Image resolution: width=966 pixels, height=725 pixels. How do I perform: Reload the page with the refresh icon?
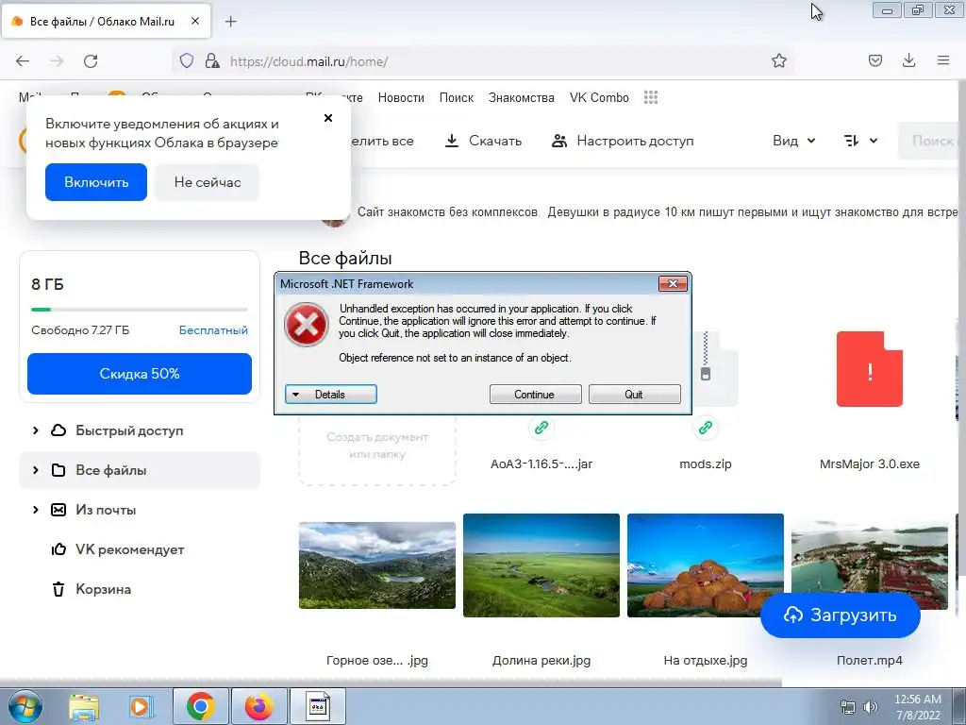point(91,61)
